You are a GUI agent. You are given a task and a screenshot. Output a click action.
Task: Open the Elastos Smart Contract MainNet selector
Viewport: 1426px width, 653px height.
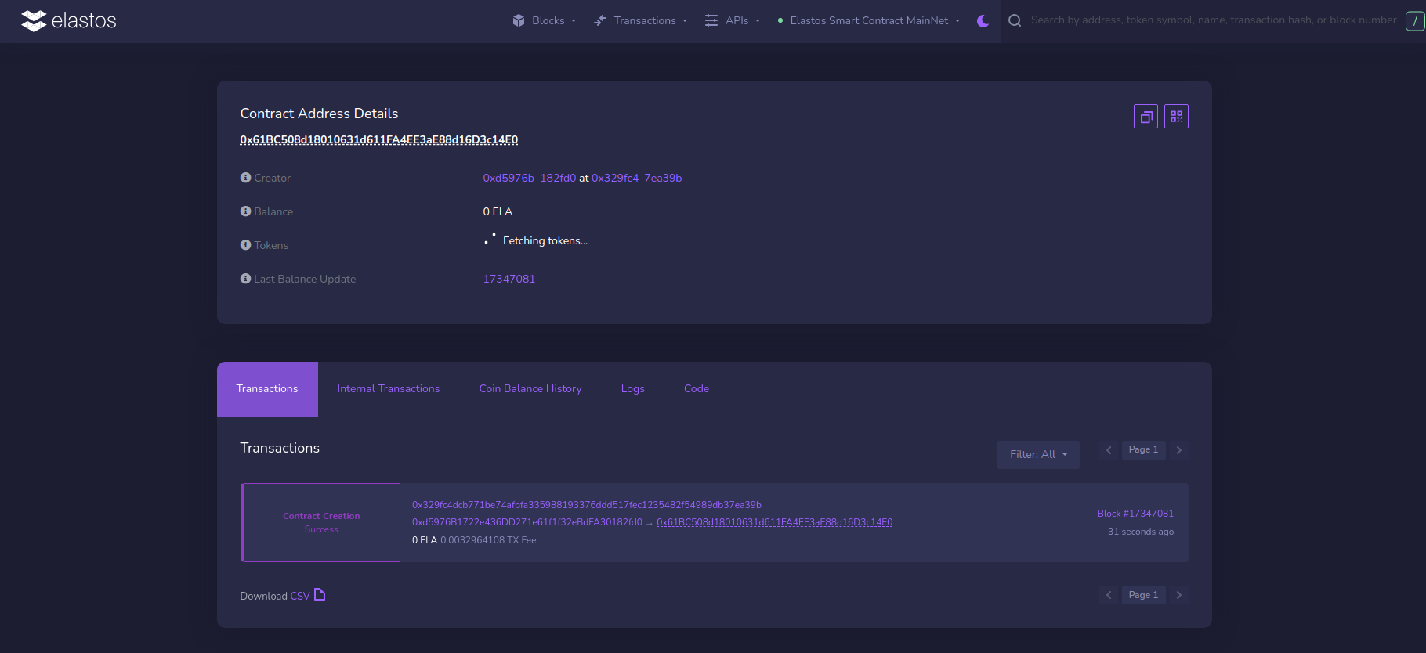(x=869, y=21)
